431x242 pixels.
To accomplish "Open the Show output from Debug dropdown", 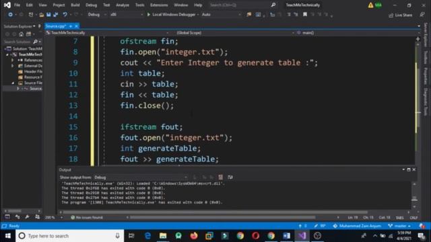I will tap(141, 177).
